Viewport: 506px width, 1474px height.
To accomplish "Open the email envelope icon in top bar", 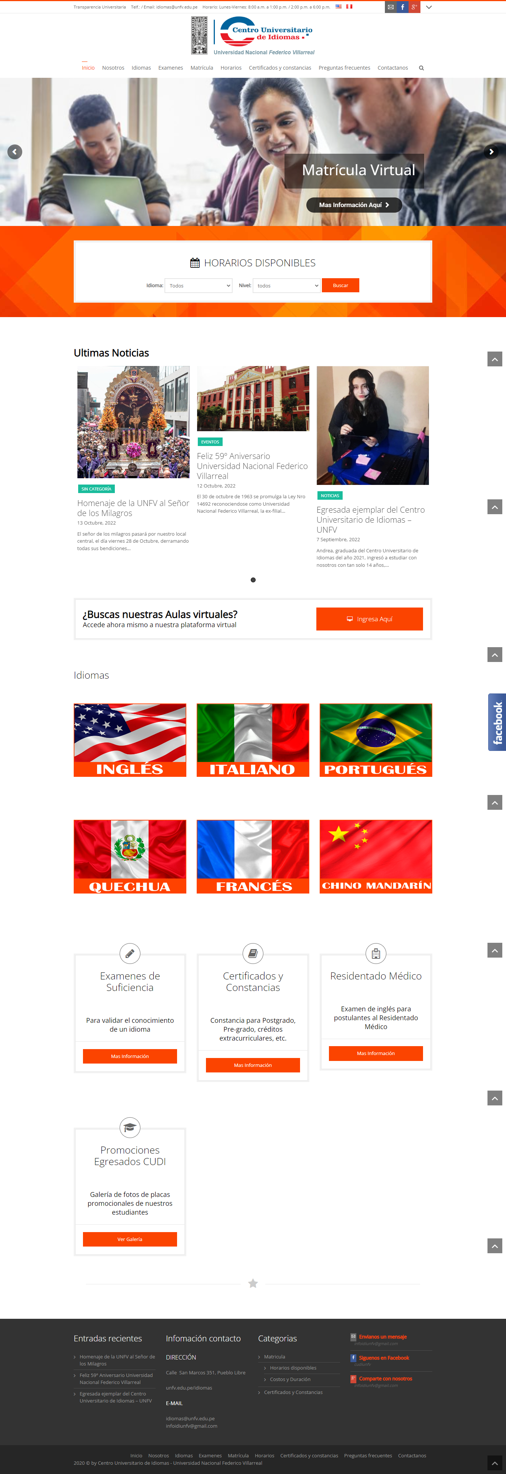I will [x=390, y=7].
